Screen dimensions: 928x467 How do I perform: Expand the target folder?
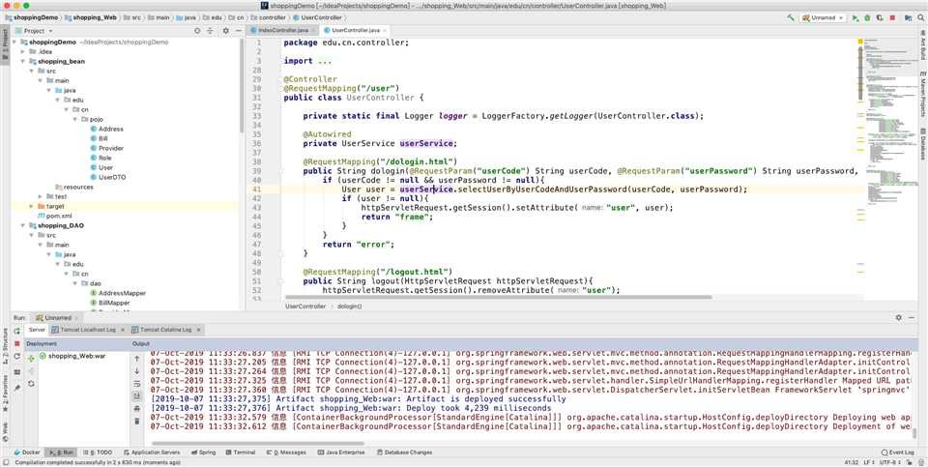click(33, 206)
